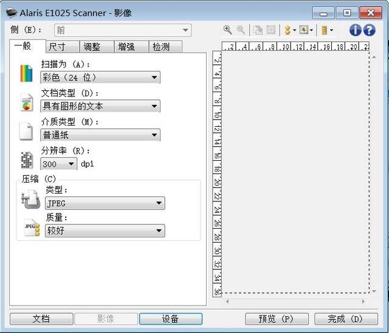Click the zoom in magnifier icon
The width and height of the screenshot is (389, 333).
point(227,30)
